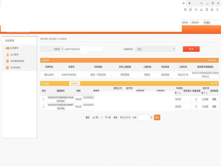Sort by the 案件状态 column header

tap(205, 90)
